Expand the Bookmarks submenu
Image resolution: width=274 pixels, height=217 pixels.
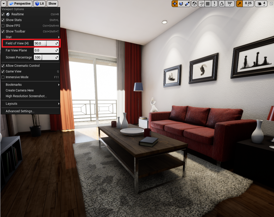pos(30,85)
